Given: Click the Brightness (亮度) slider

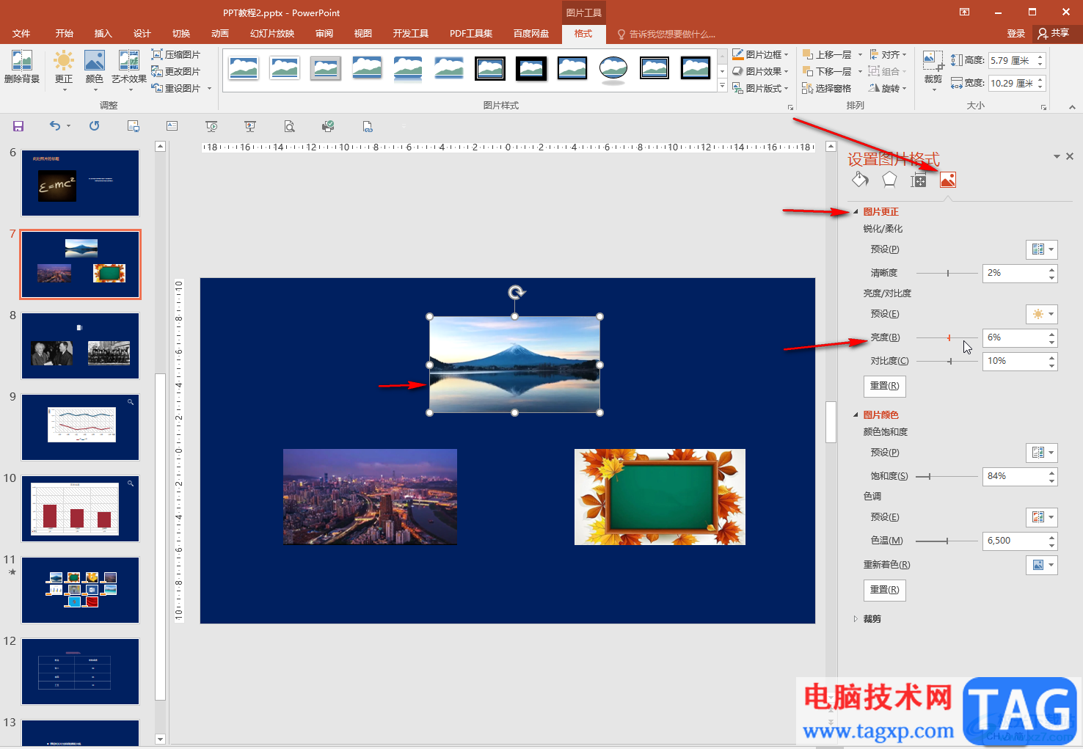Looking at the screenshot, I should (947, 337).
